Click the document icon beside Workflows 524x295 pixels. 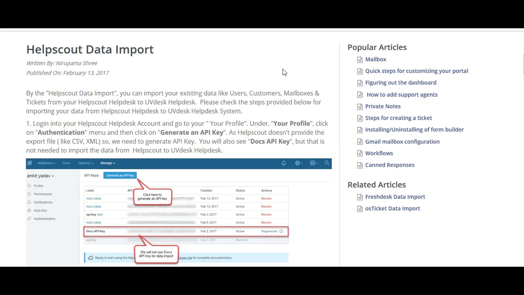tap(360, 153)
